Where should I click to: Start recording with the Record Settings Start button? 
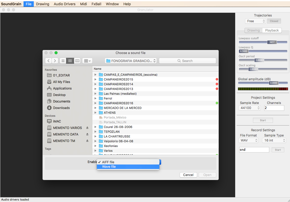click(278, 149)
